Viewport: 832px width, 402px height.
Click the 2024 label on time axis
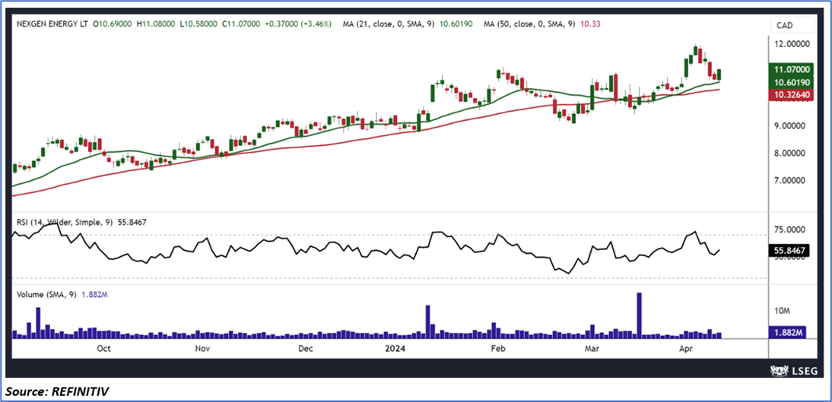395,349
